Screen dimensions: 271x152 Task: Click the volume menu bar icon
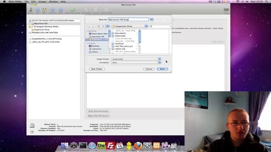(x=247, y=2)
